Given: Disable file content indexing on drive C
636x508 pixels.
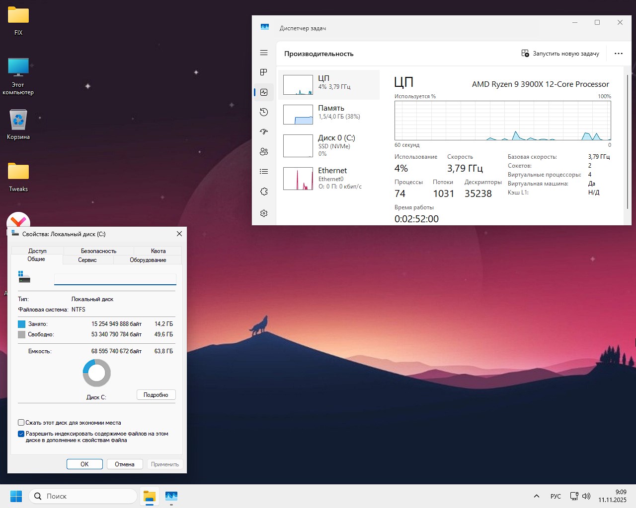Looking at the screenshot, I should tap(21, 434).
